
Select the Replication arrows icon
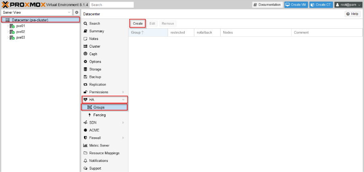[x=85, y=85]
